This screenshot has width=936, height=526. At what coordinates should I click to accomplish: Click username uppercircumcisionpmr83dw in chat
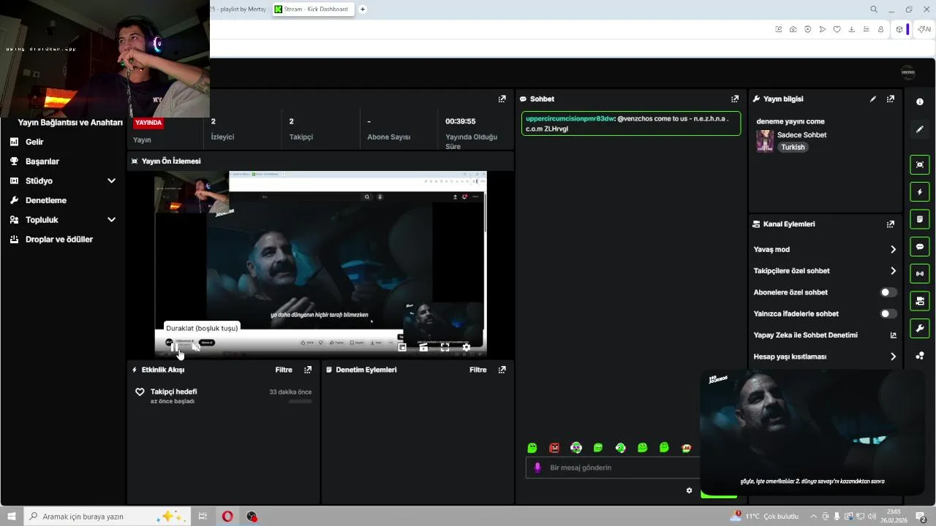coord(570,118)
